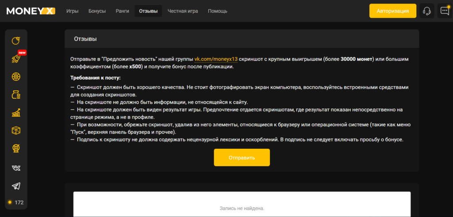453x217 pixels.
Task: Open the Бонусы menu item
Action: 97,11
